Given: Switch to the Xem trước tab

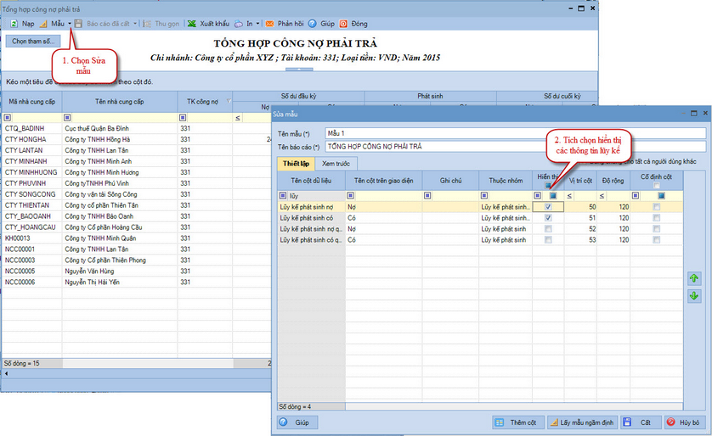Looking at the screenshot, I should point(336,164).
